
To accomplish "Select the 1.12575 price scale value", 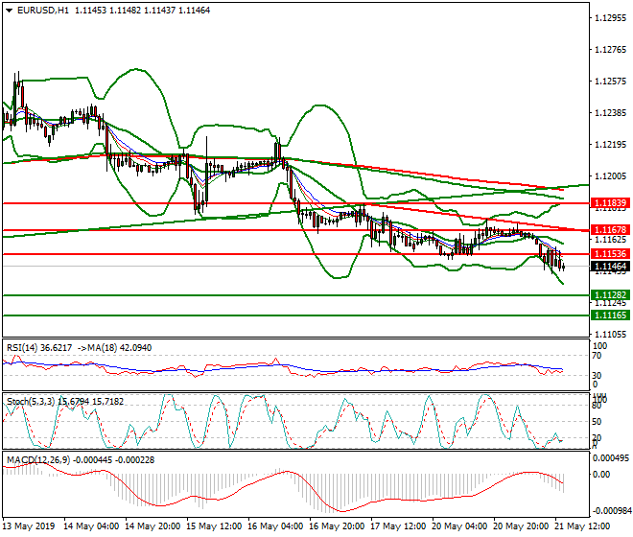I will [611, 82].
